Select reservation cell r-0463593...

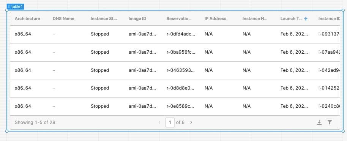(x=181, y=70)
